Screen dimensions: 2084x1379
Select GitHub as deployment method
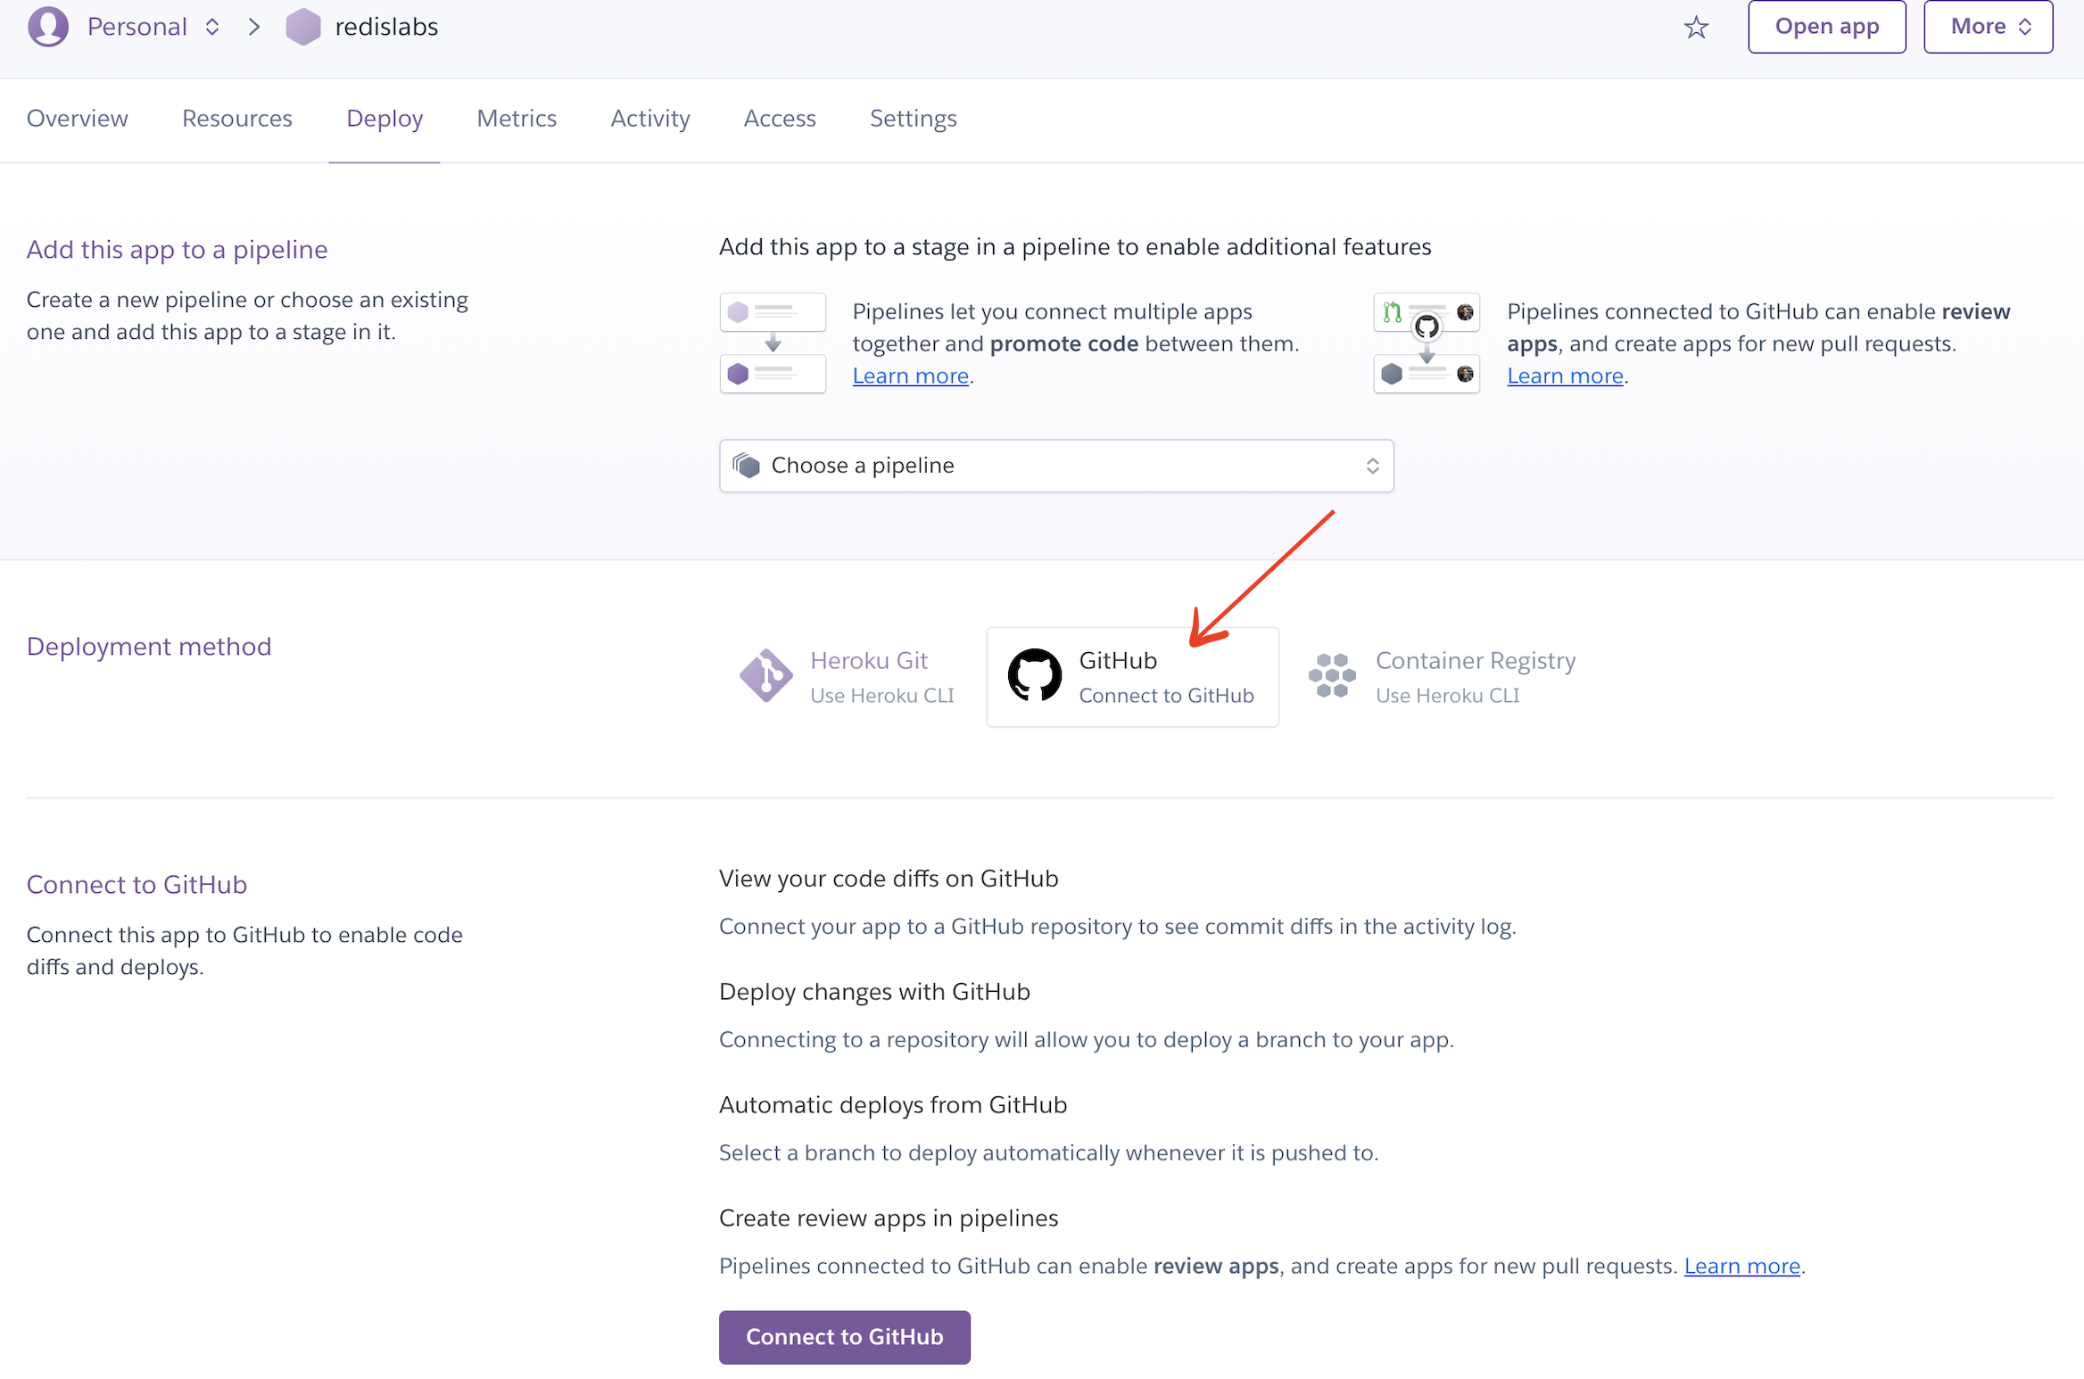[x=1132, y=676]
